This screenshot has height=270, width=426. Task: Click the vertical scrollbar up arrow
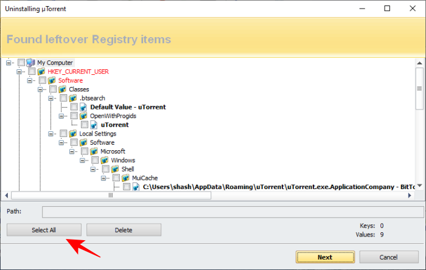pyautogui.click(x=419, y=63)
